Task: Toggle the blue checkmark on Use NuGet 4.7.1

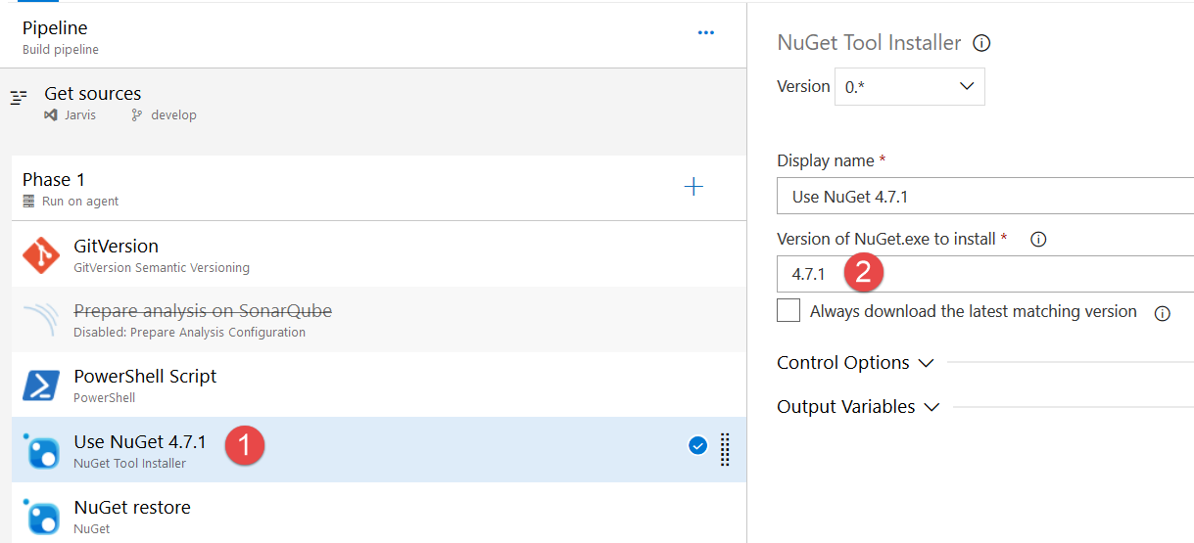Action: [x=697, y=446]
